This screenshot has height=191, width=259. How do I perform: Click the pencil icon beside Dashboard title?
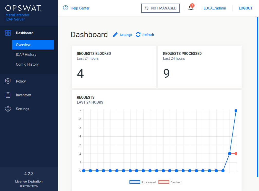[x=115, y=35]
